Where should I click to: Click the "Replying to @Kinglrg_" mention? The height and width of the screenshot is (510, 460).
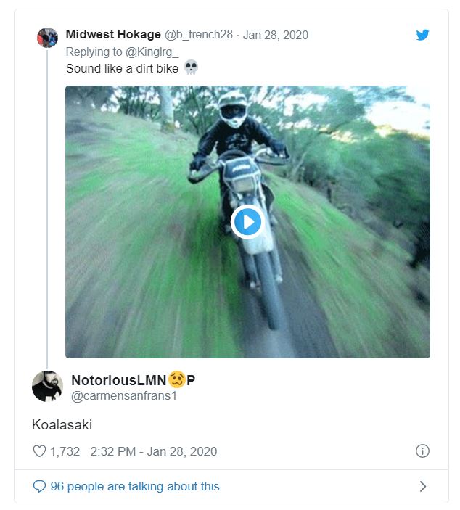(122, 52)
